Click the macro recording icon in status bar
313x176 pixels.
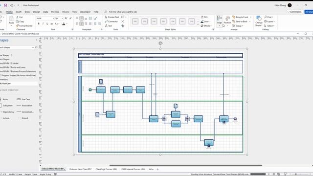(55, 174)
